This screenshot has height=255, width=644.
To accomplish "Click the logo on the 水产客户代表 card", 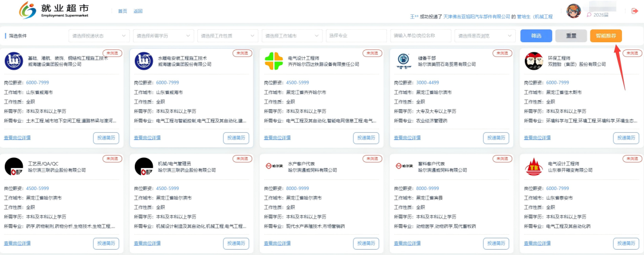I will [x=274, y=167].
